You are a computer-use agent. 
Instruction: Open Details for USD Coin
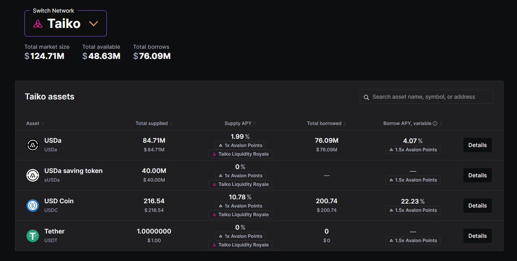(x=477, y=206)
